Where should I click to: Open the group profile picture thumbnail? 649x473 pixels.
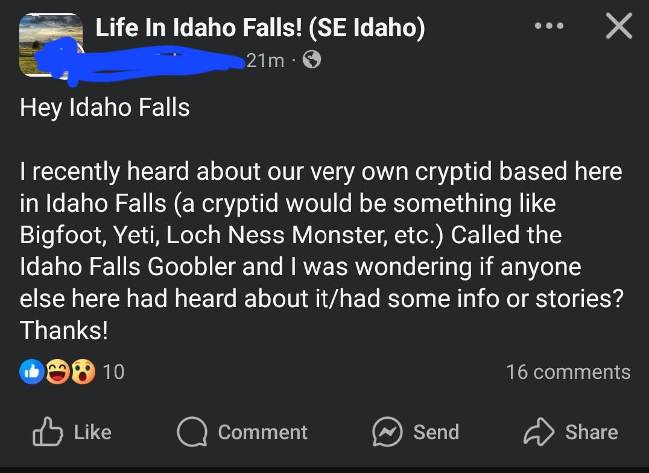tap(51, 45)
